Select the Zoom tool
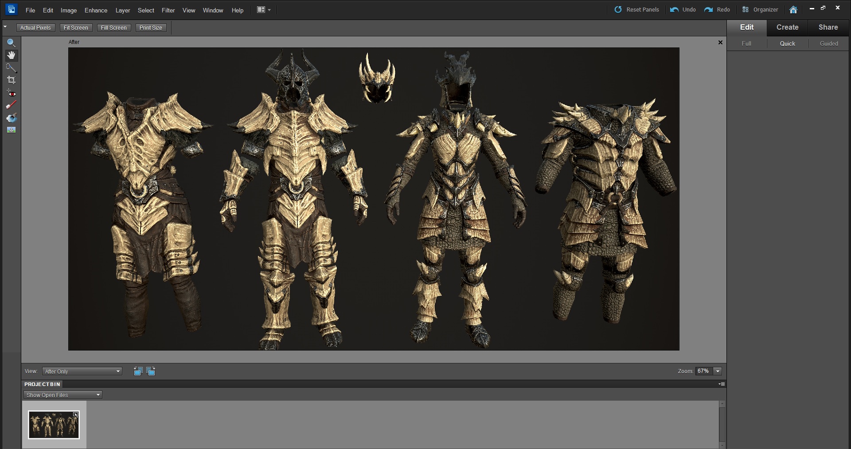The image size is (851, 449). [x=11, y=43]
